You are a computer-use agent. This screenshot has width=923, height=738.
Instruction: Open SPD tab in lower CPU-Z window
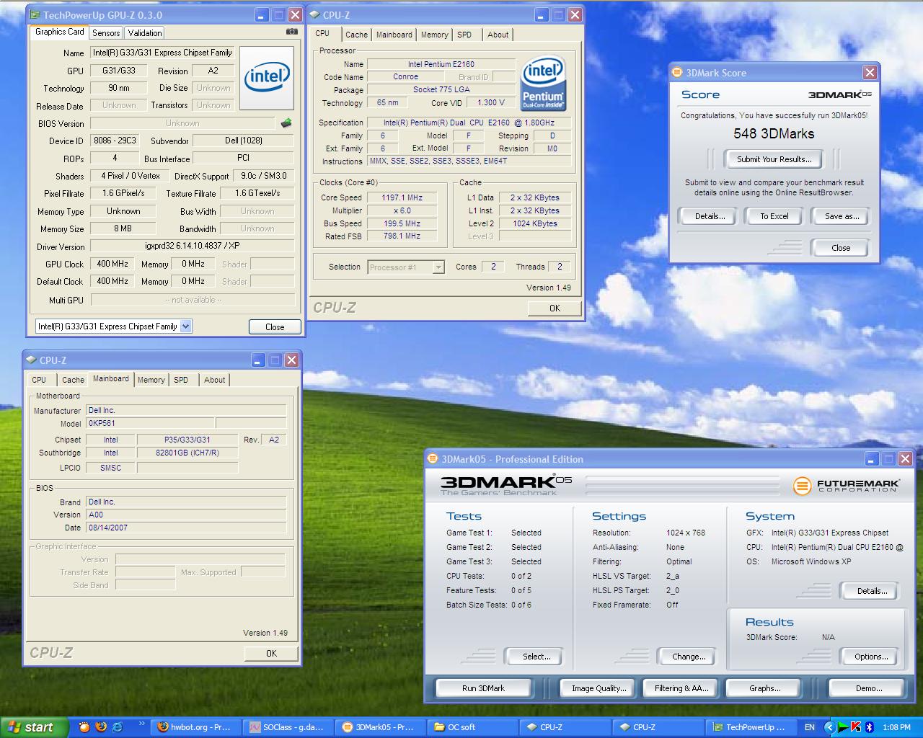pos(181,380)
